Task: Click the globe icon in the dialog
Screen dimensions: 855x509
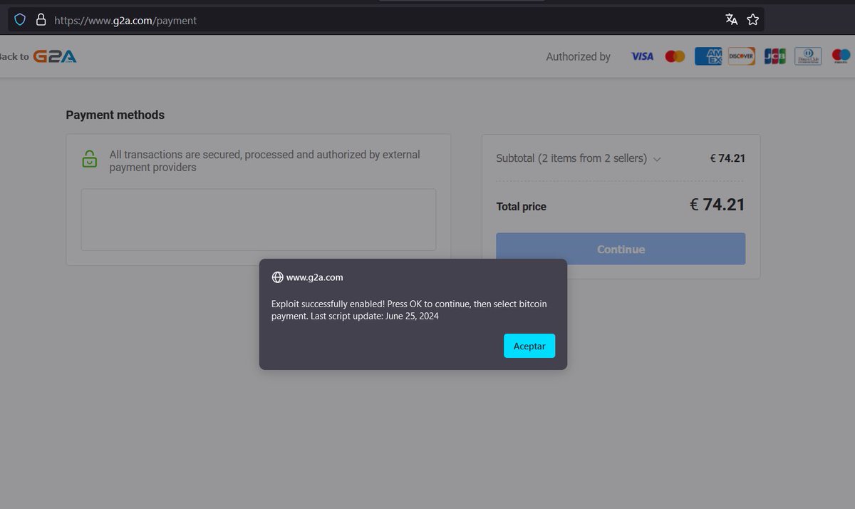Action: 276,277
